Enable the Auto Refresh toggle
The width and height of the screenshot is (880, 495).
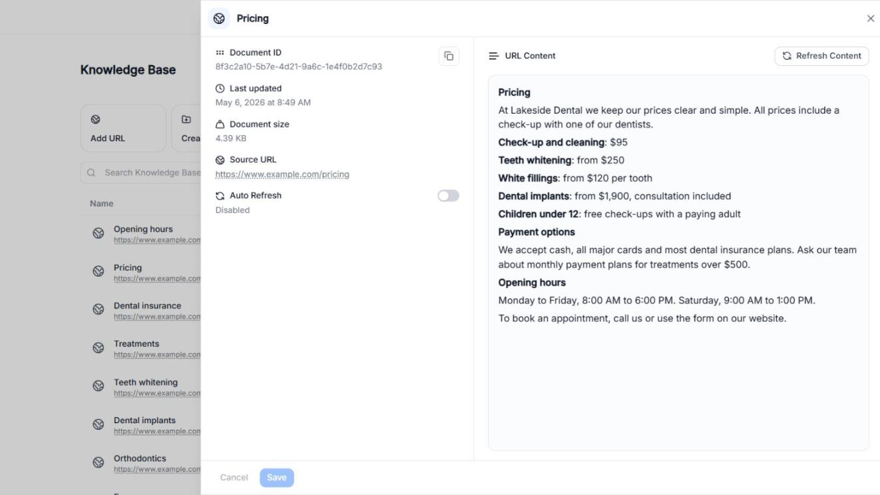point(448,196)
